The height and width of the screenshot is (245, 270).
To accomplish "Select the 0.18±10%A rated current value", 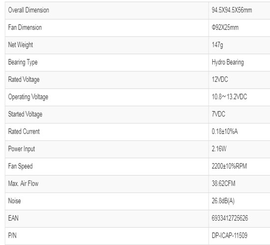I will [x=225, y=131].
